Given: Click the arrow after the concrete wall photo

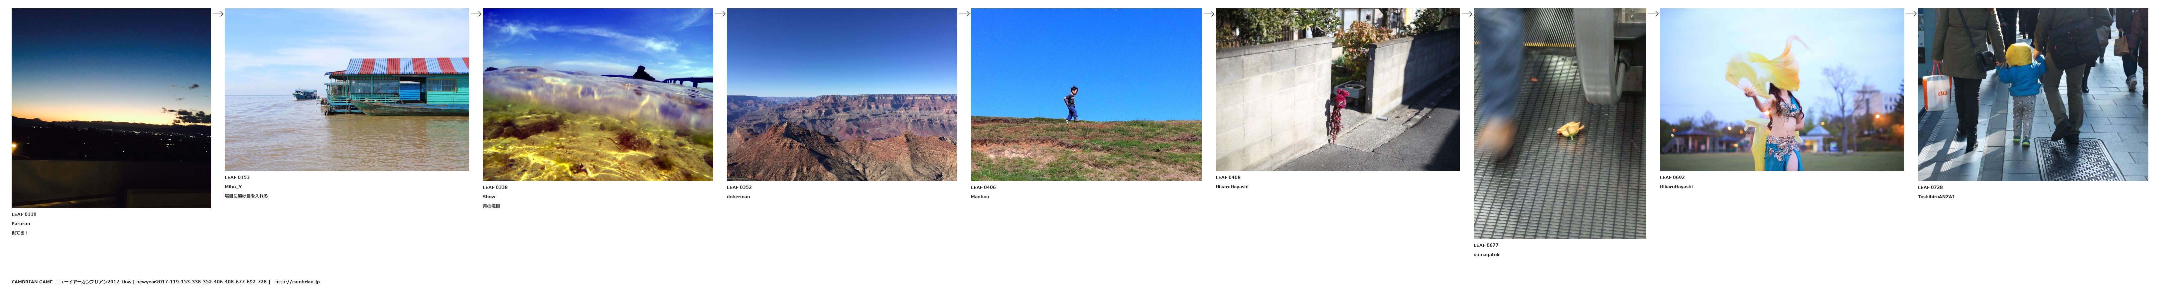Looking at the screenshot, I should [1467, 13].
